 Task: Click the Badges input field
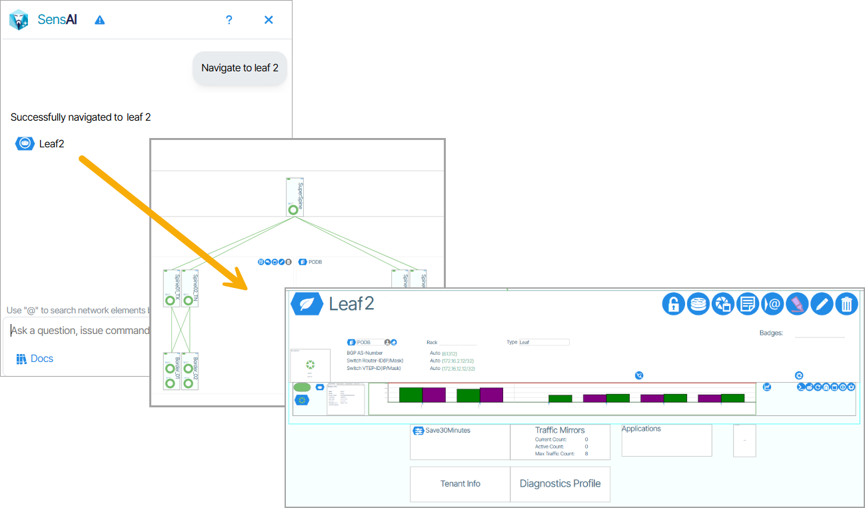(819, 333)
